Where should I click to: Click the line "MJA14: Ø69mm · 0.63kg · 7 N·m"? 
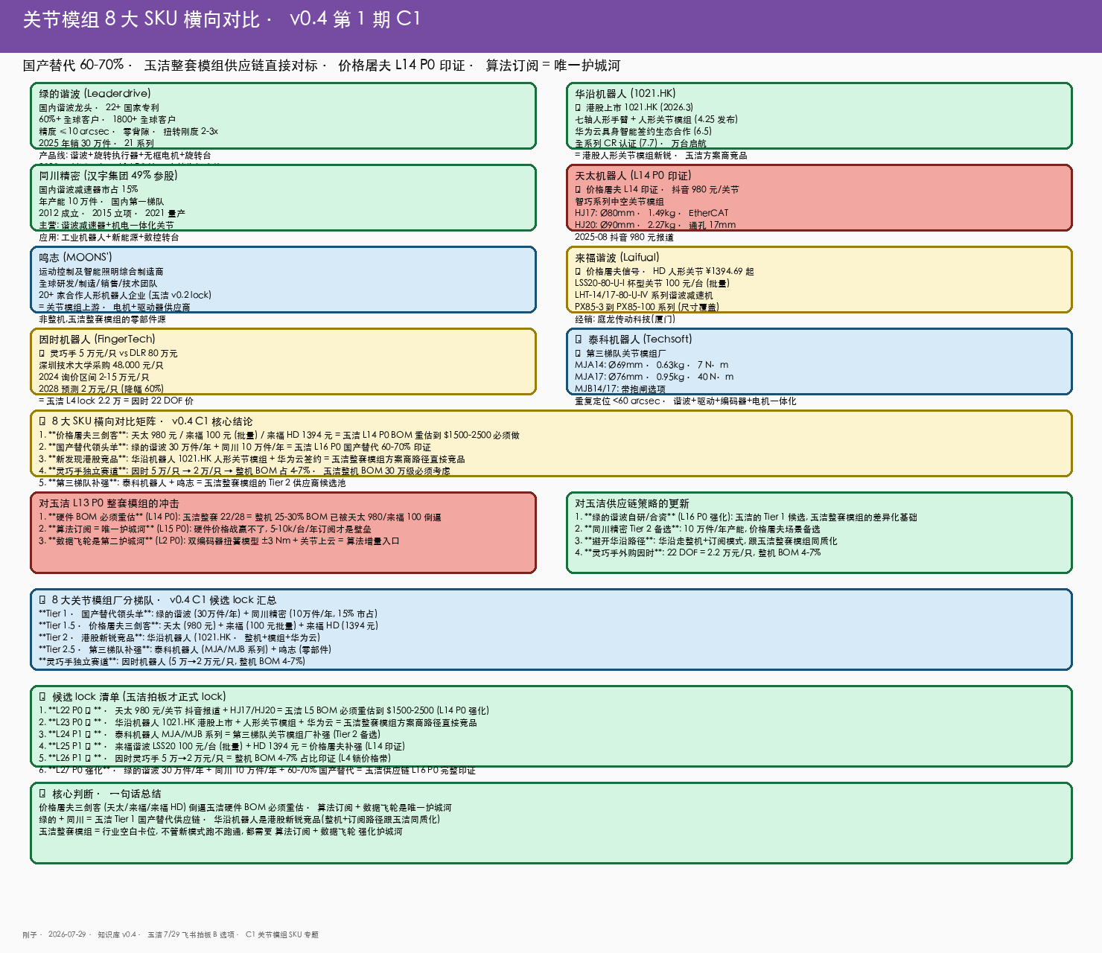(x=652, y=366)
